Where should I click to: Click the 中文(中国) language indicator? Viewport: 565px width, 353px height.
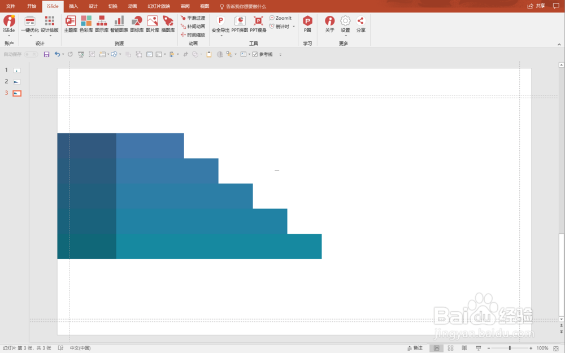80,348
